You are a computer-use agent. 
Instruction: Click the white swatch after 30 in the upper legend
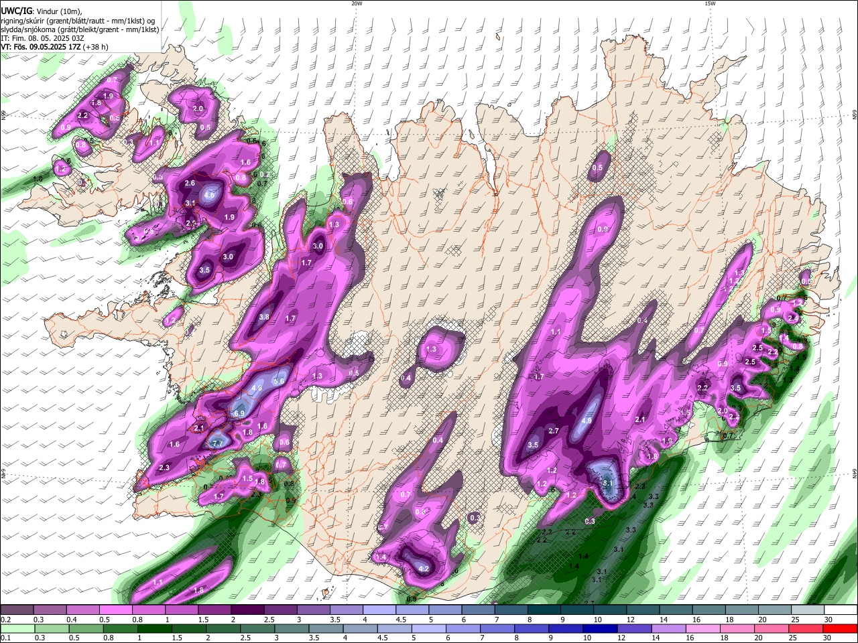(x=841, y=610)
